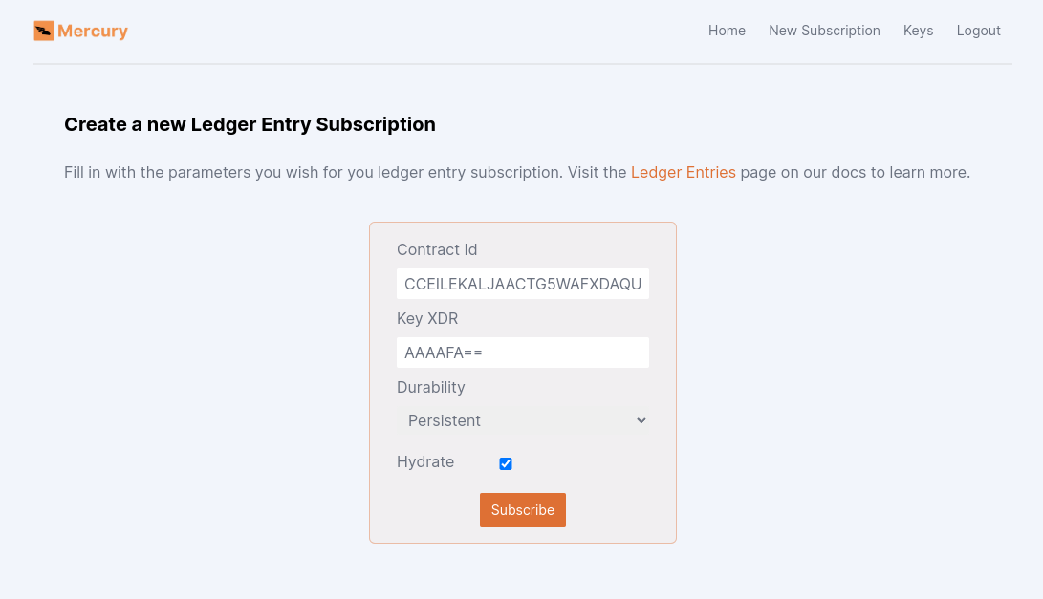The height and width of the screenshot is (599, 1043).
Task: Log out using the Logout link
Action: [978, 31]
